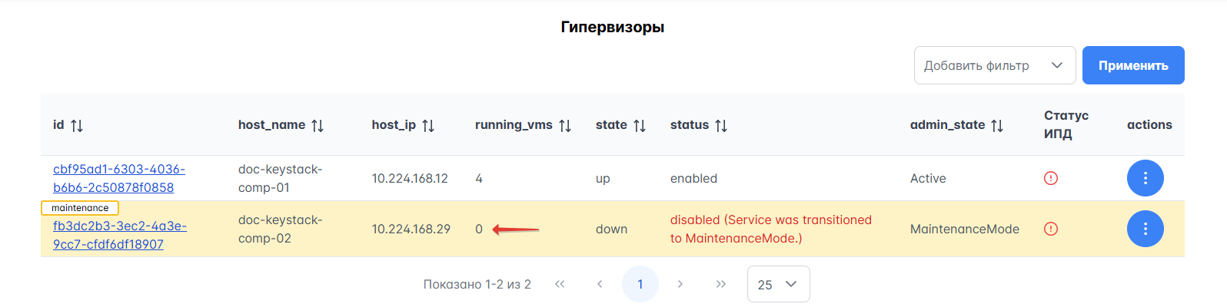Sort table by id column arrows
The image size is (1227, 307).
77,125
